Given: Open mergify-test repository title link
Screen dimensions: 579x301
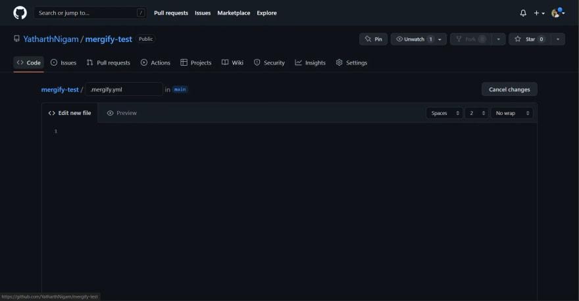Looking at the screenshot, I should (109, 39).
